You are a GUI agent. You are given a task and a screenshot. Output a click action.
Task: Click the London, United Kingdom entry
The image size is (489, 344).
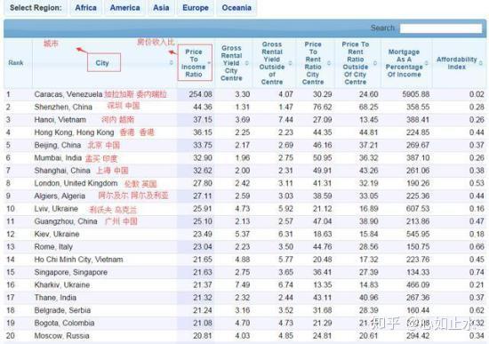(x=76, y=183)
